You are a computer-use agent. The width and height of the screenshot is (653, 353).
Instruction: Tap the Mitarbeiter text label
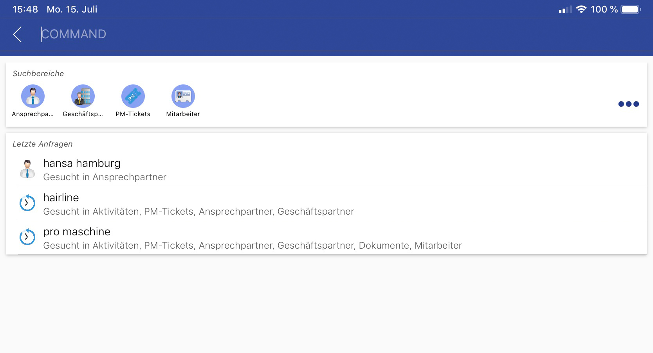coord(183,114)
